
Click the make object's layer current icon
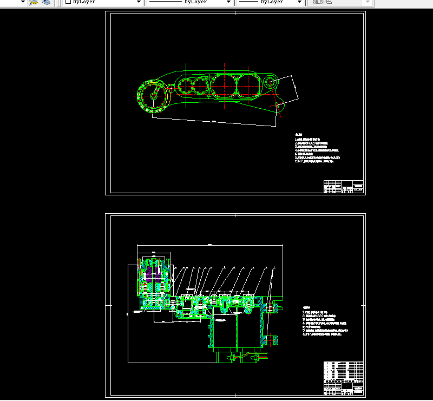point(34,2)
